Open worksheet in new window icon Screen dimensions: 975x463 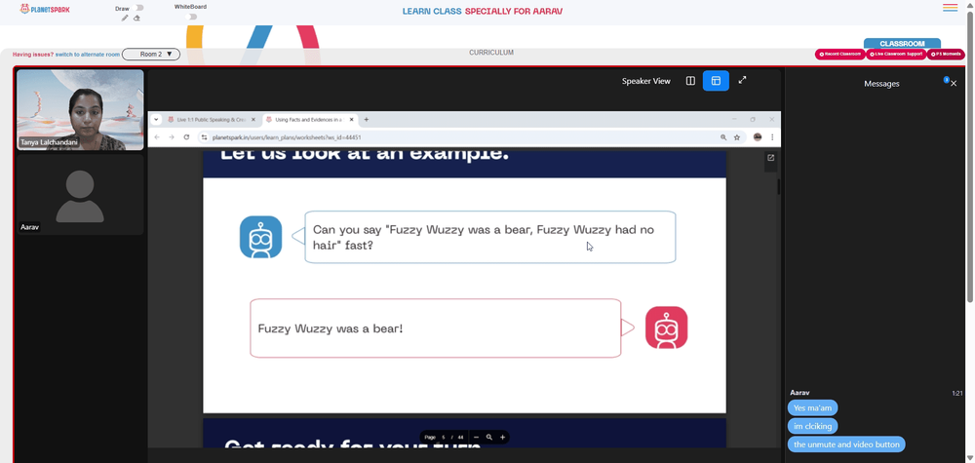click(x=771, y=158)
